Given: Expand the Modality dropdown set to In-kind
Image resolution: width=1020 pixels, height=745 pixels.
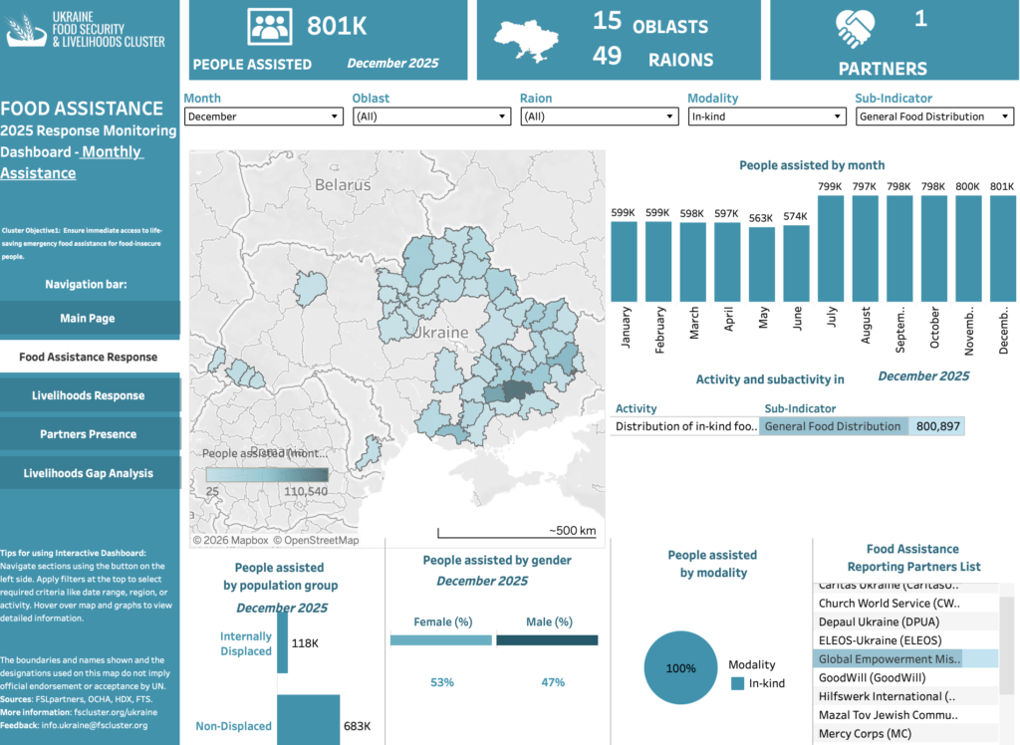Looking at the screenshot, I should (x=765, y=117).
